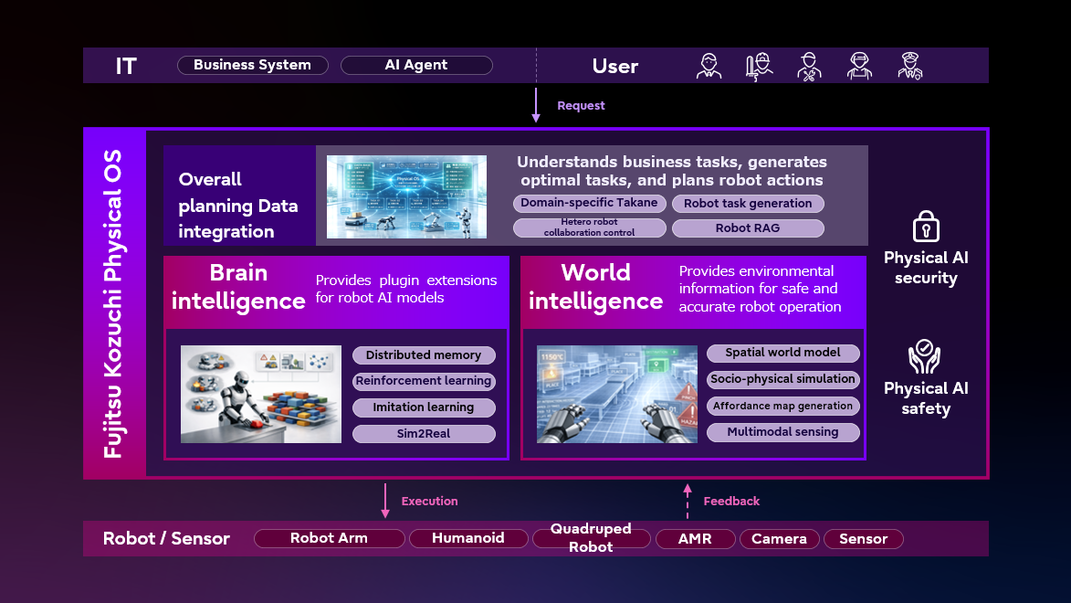Click the Spatial world model pill
Image resolution: width=1071 pixels, height=603 pixels.
782,353
